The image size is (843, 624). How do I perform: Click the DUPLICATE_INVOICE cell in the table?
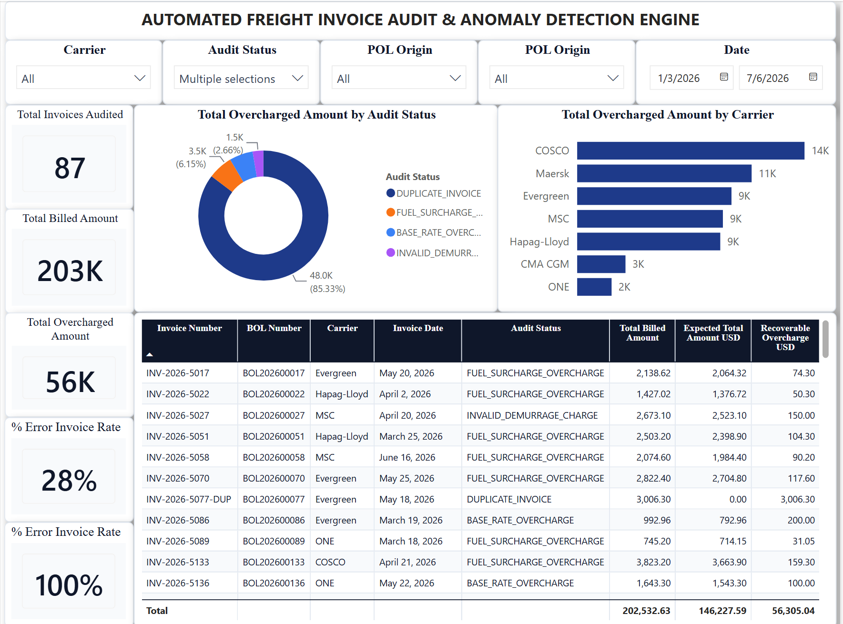click(x=509, y=499)
